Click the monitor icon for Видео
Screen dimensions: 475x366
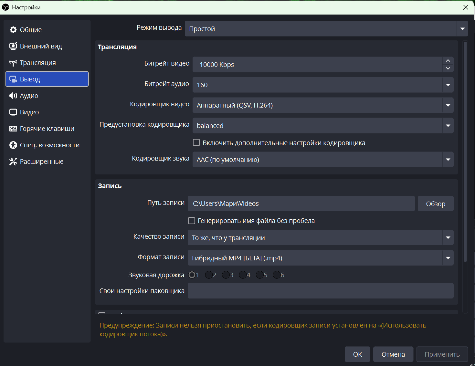coord(13,112)
